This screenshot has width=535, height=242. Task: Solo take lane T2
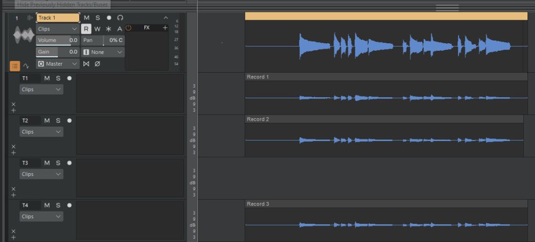click(x=58, y=121)
